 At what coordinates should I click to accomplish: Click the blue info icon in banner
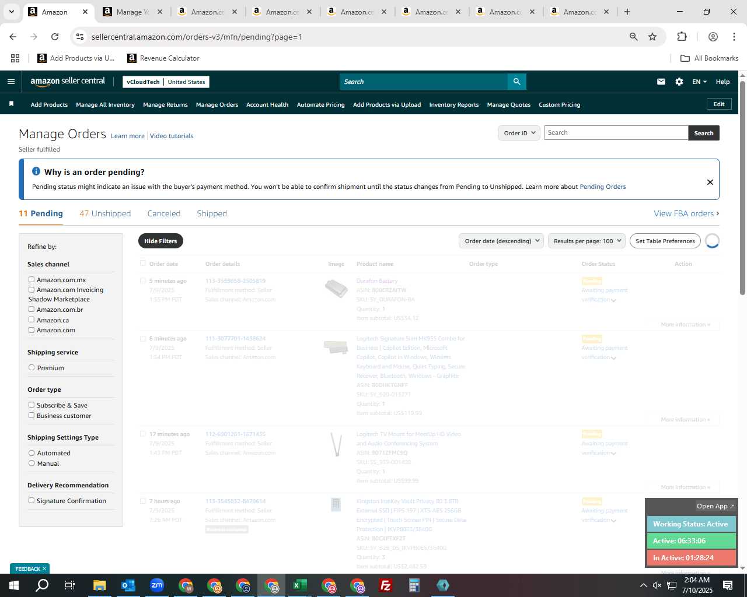[x=36, y=171]
